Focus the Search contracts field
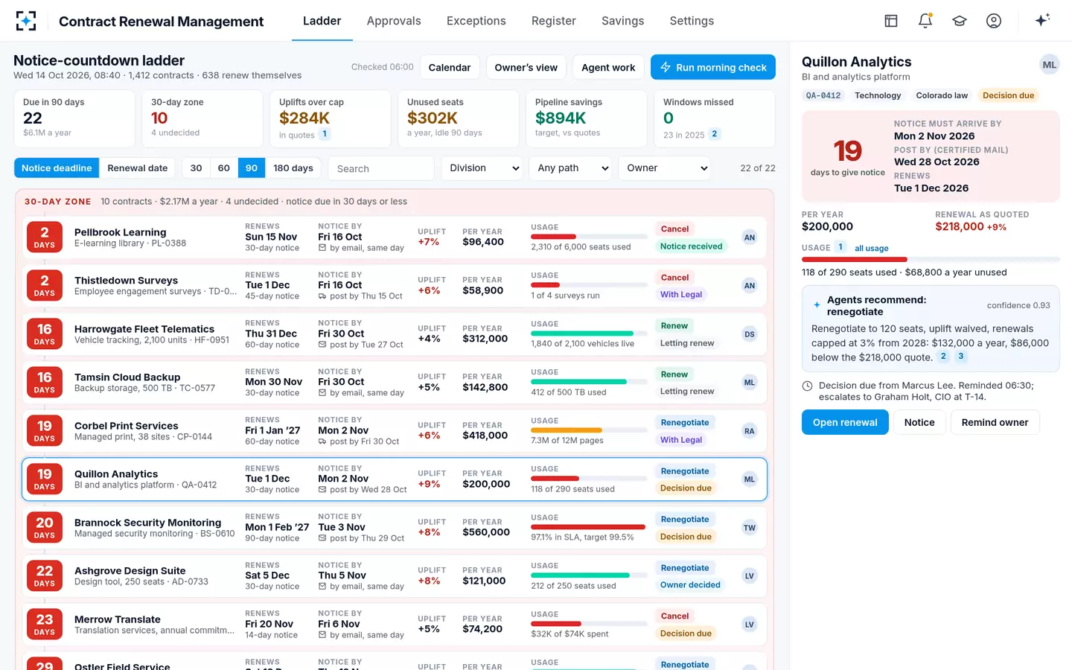The height and width of the screenshot is (670, 1072). click(x=381, y=168)
